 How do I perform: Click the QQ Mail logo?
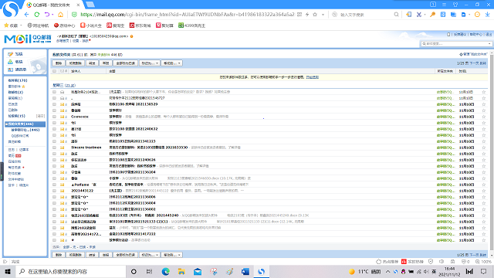coord(28,39)
